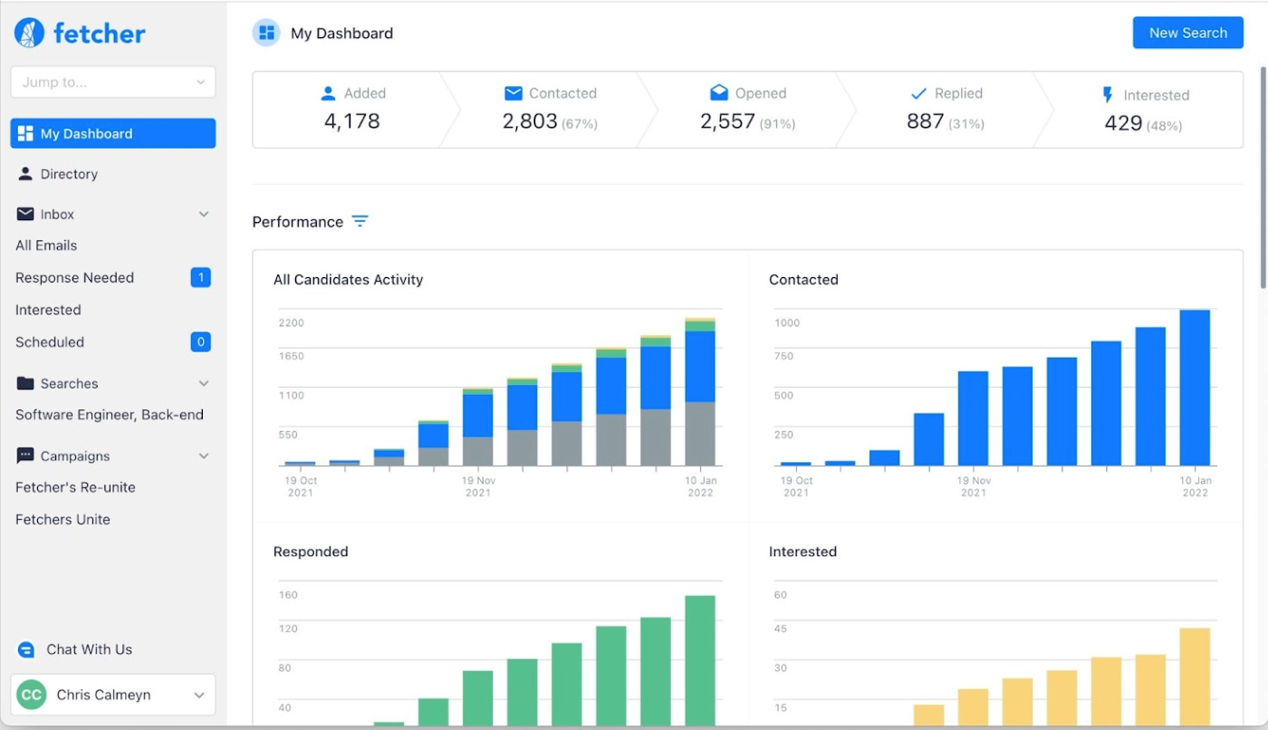Open the Software Engineer, Back-end search
The width and height of the screenshot is (1268, 730).
tap(110, 415)
